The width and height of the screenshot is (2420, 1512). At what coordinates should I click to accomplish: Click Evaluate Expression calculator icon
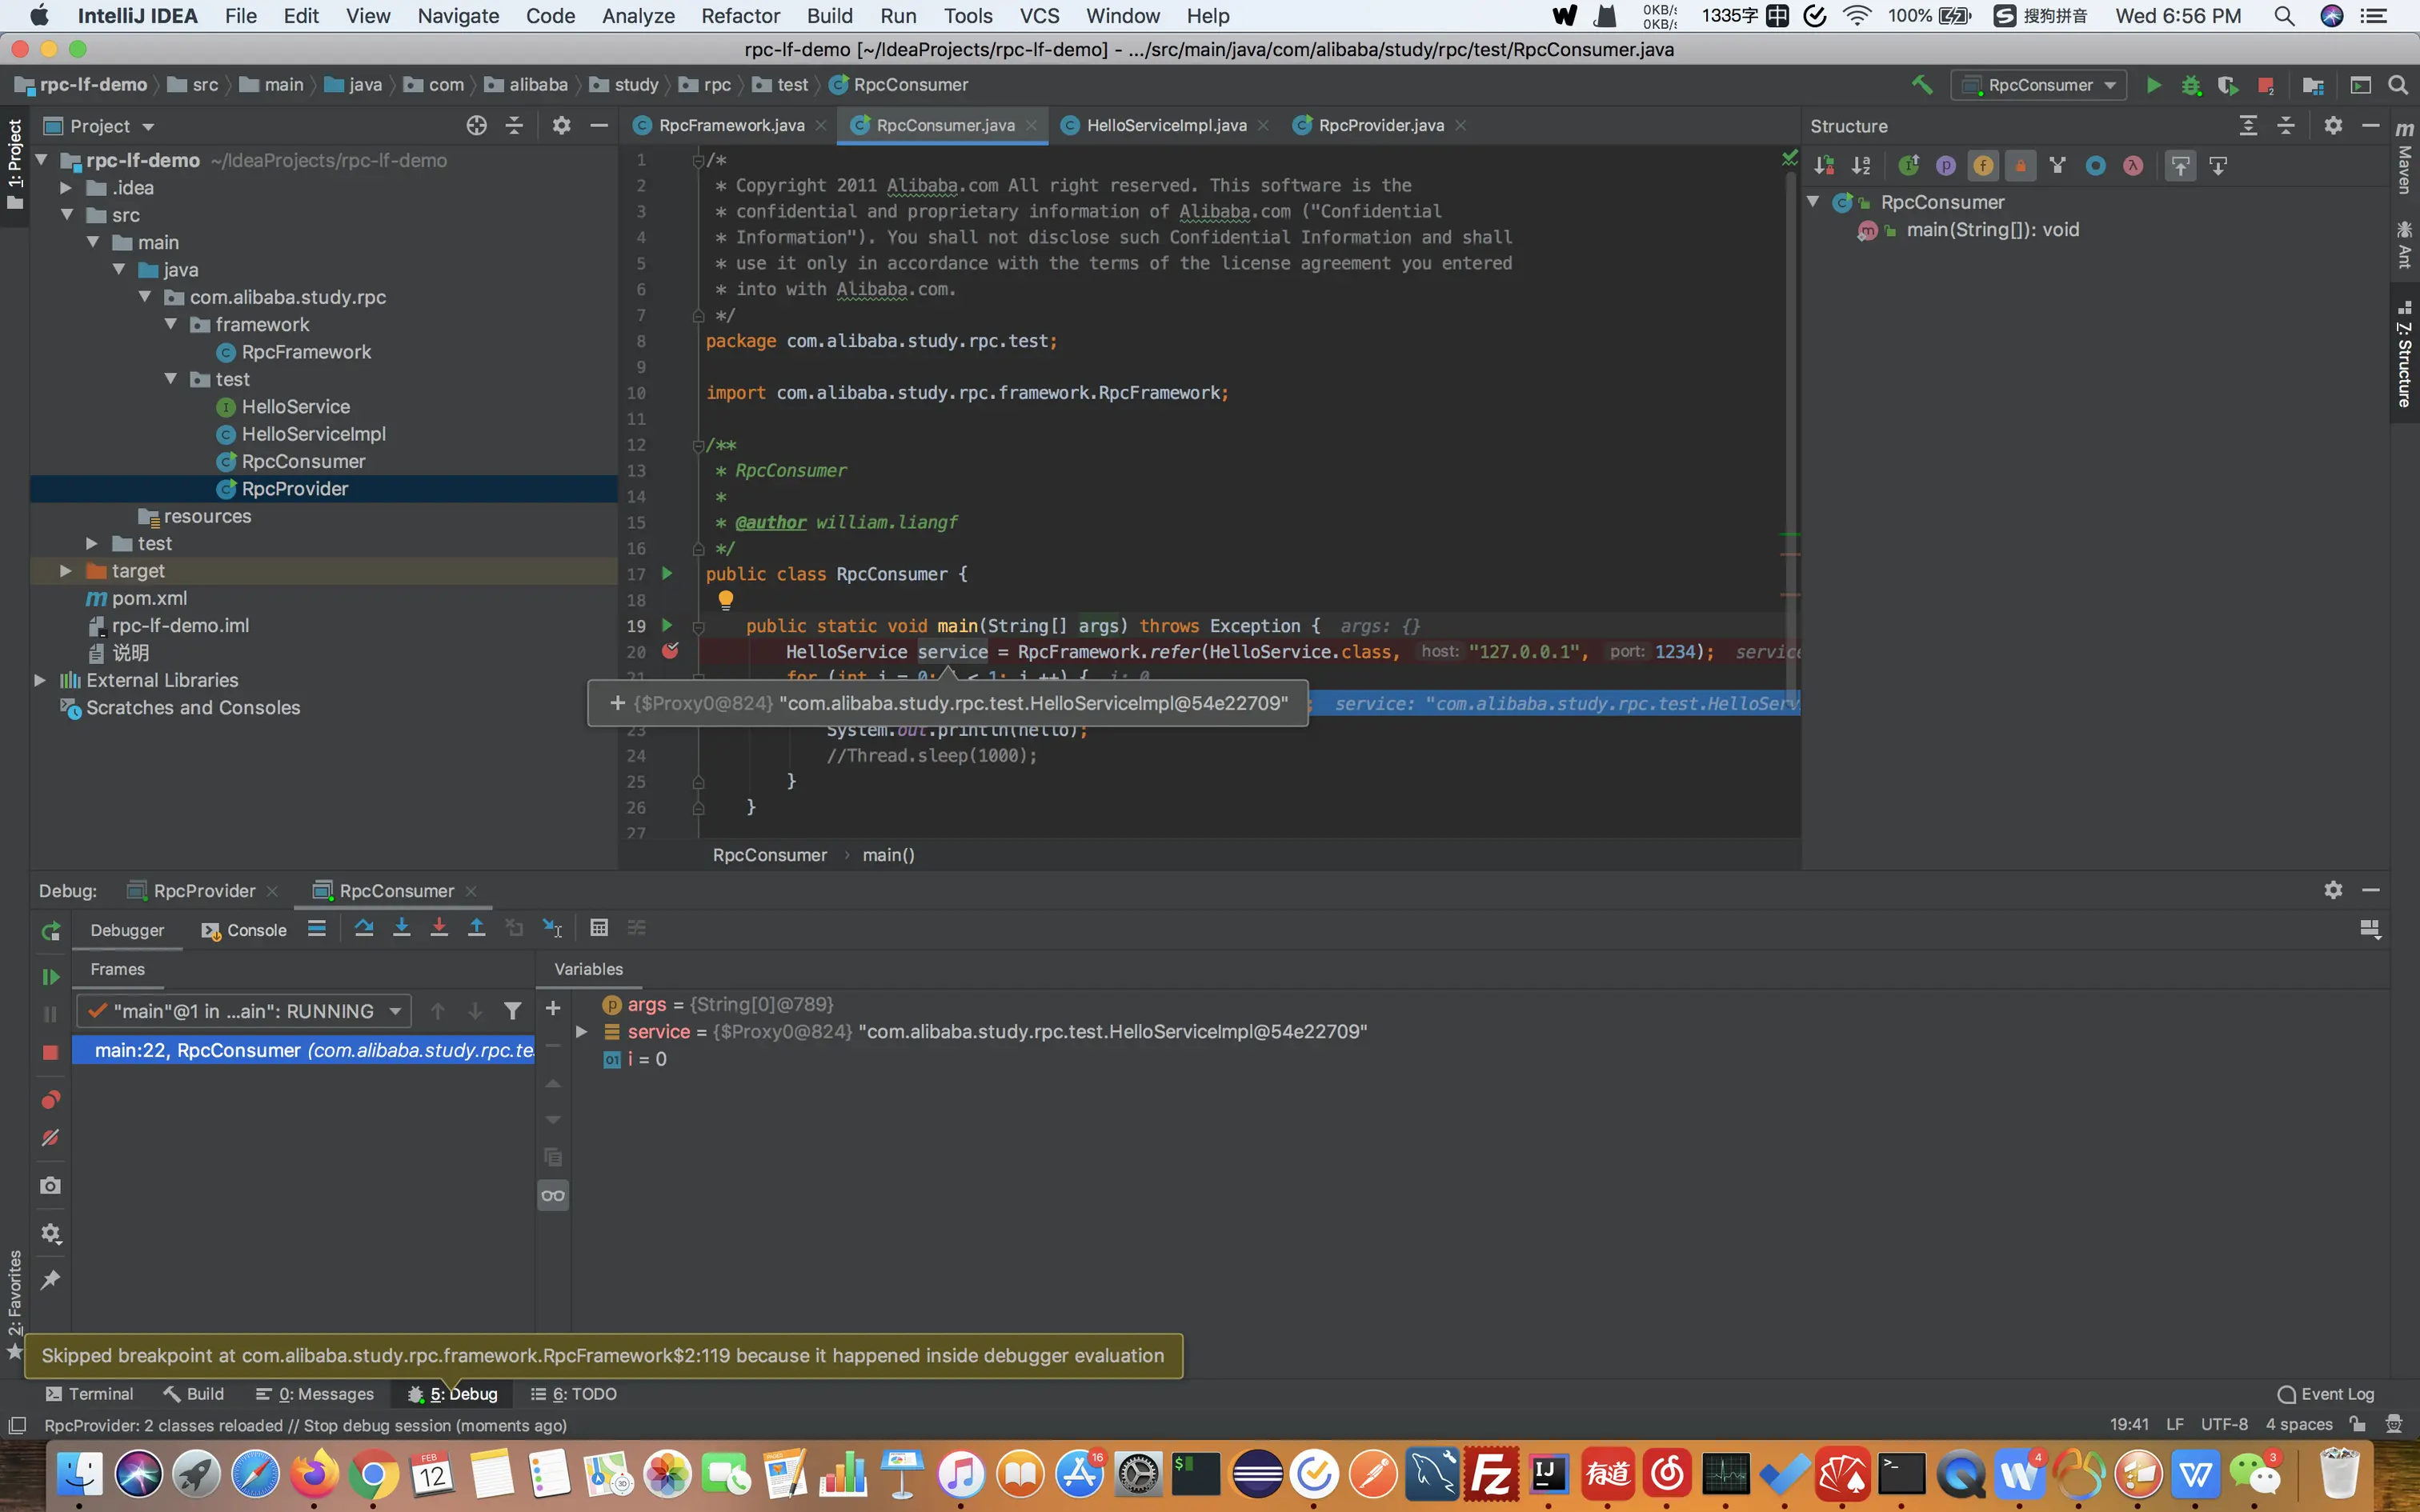click(599, 928)
